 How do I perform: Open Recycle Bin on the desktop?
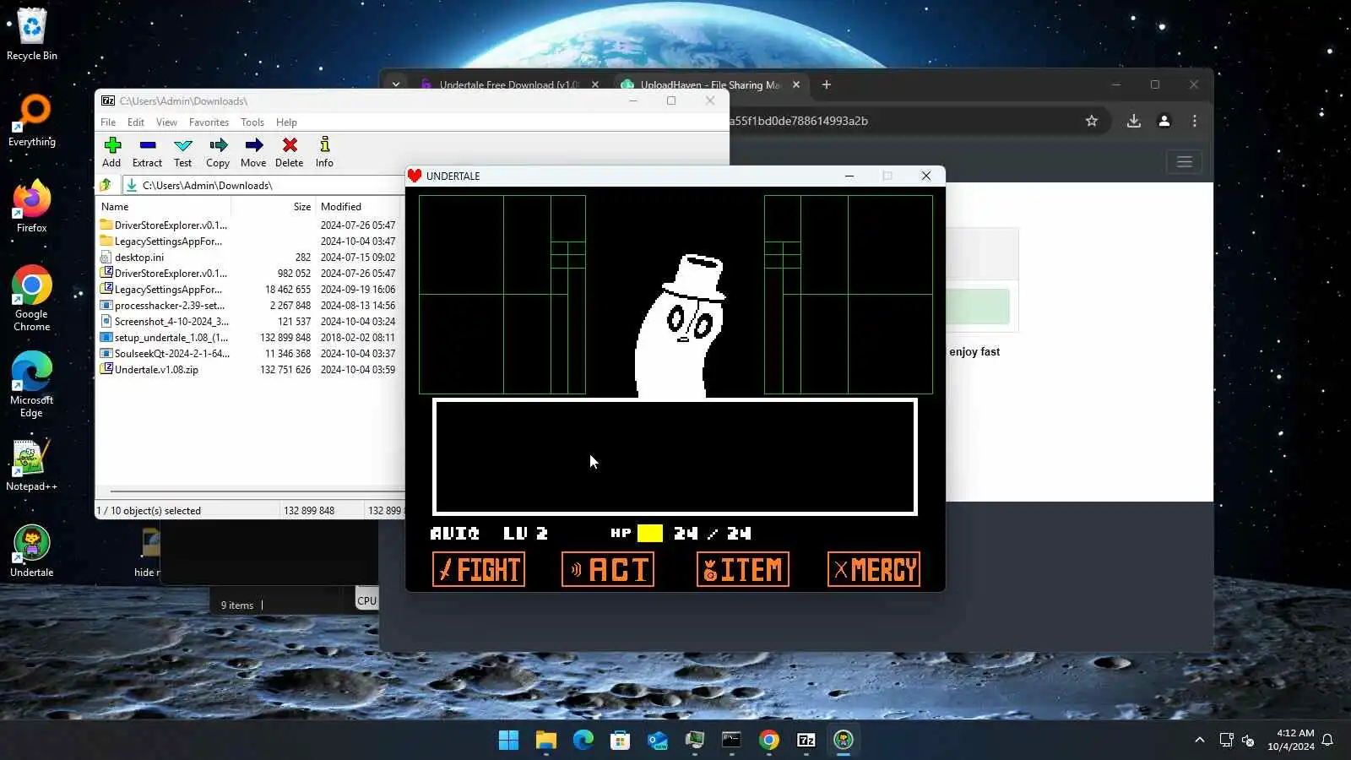(32, 35)
